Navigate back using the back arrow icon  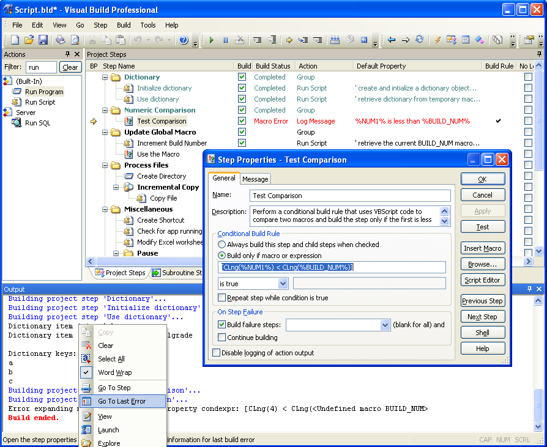pyautogui.click(x=391, y=40)
